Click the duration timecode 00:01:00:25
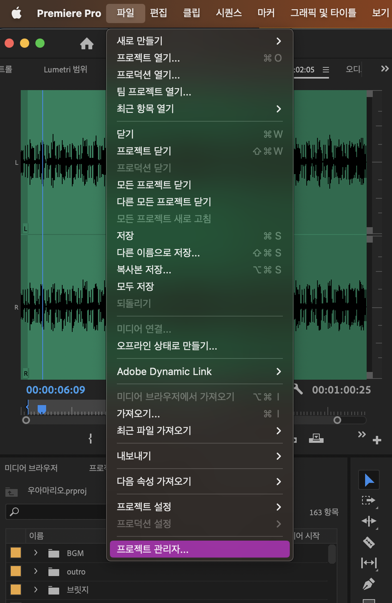 tap(341, 390)
